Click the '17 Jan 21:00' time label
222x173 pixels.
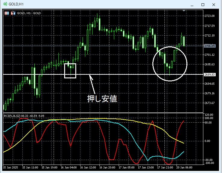pyautogui.click(x=165, y=168)
